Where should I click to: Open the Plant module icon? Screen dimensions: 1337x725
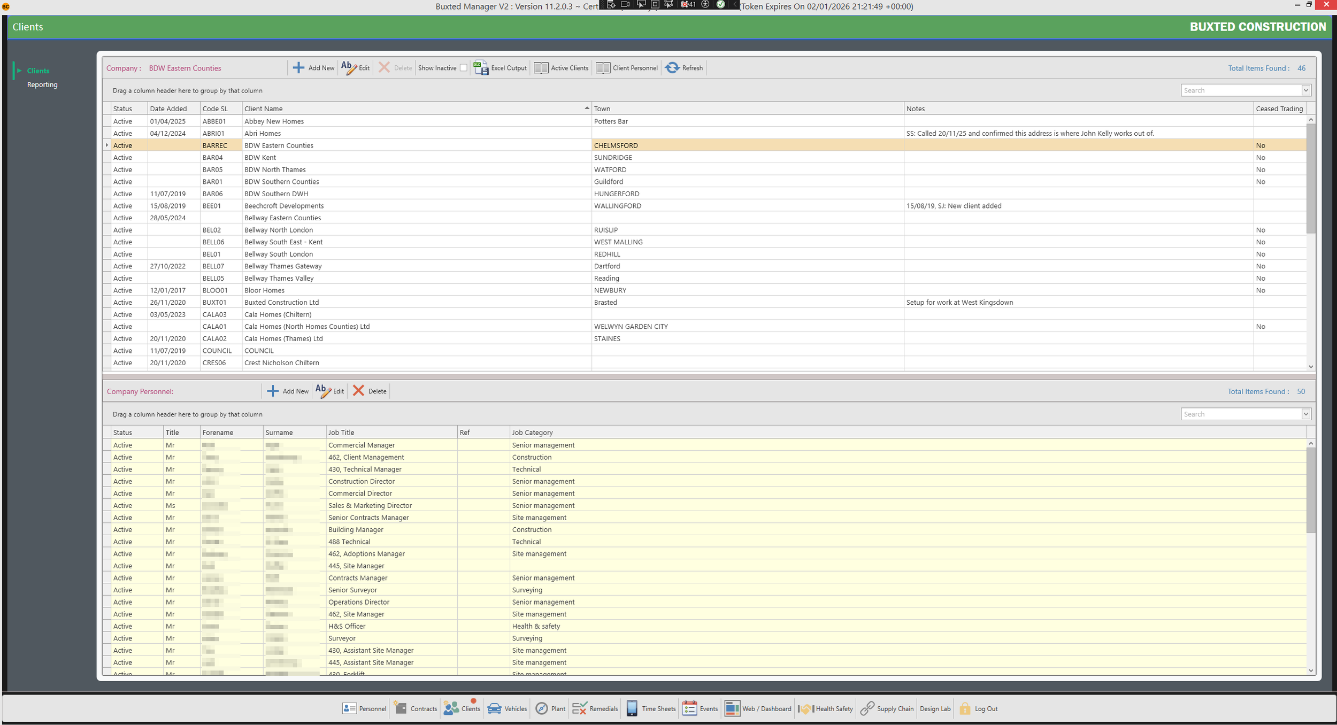pyautogui.click(x=542, y=708)
